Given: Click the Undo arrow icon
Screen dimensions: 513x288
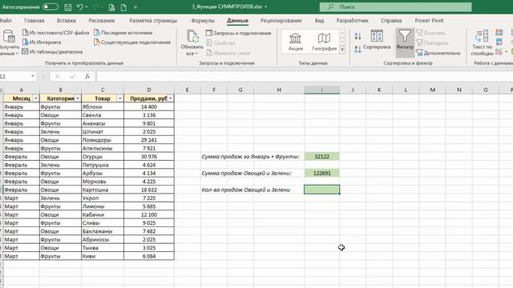Looking at the screenshot, I should pyautogui.click(x=80, y=7).
